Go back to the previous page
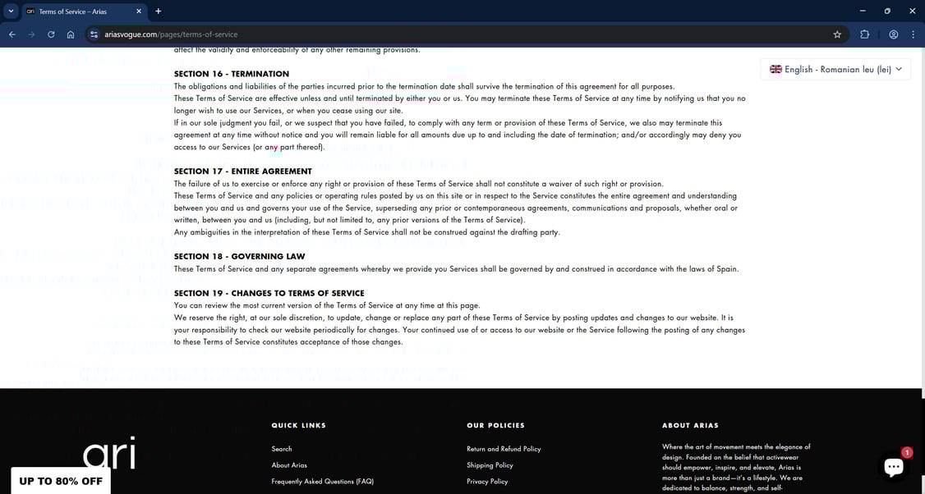 pos(12,34)
